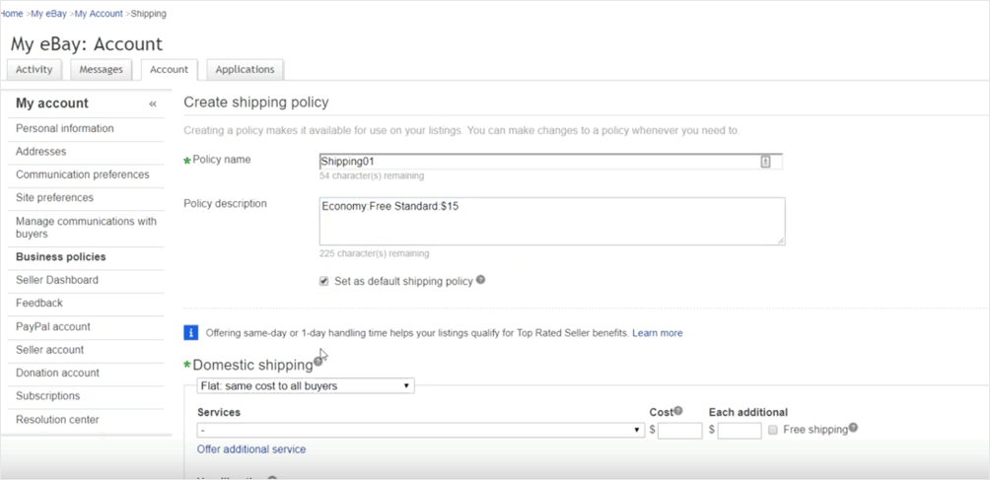The width and height of the screenshot is (990, 480).
Task: Click help icon beside Free shipping
Action: [x=853, y=428]
